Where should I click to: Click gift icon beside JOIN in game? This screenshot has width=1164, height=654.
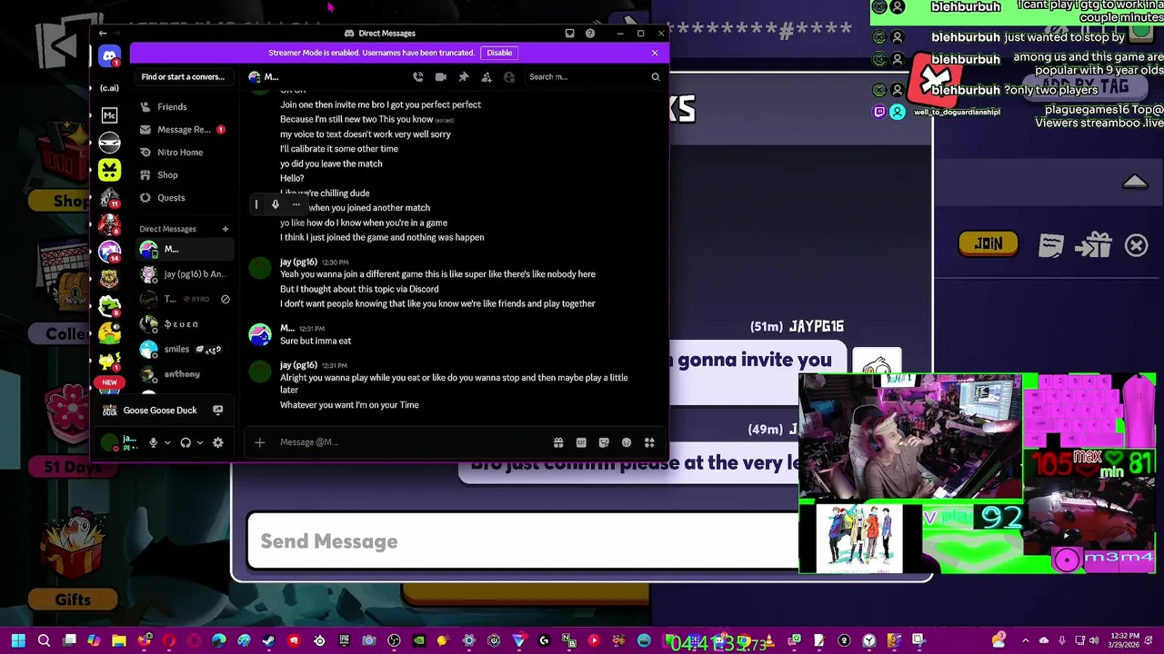1094,245
